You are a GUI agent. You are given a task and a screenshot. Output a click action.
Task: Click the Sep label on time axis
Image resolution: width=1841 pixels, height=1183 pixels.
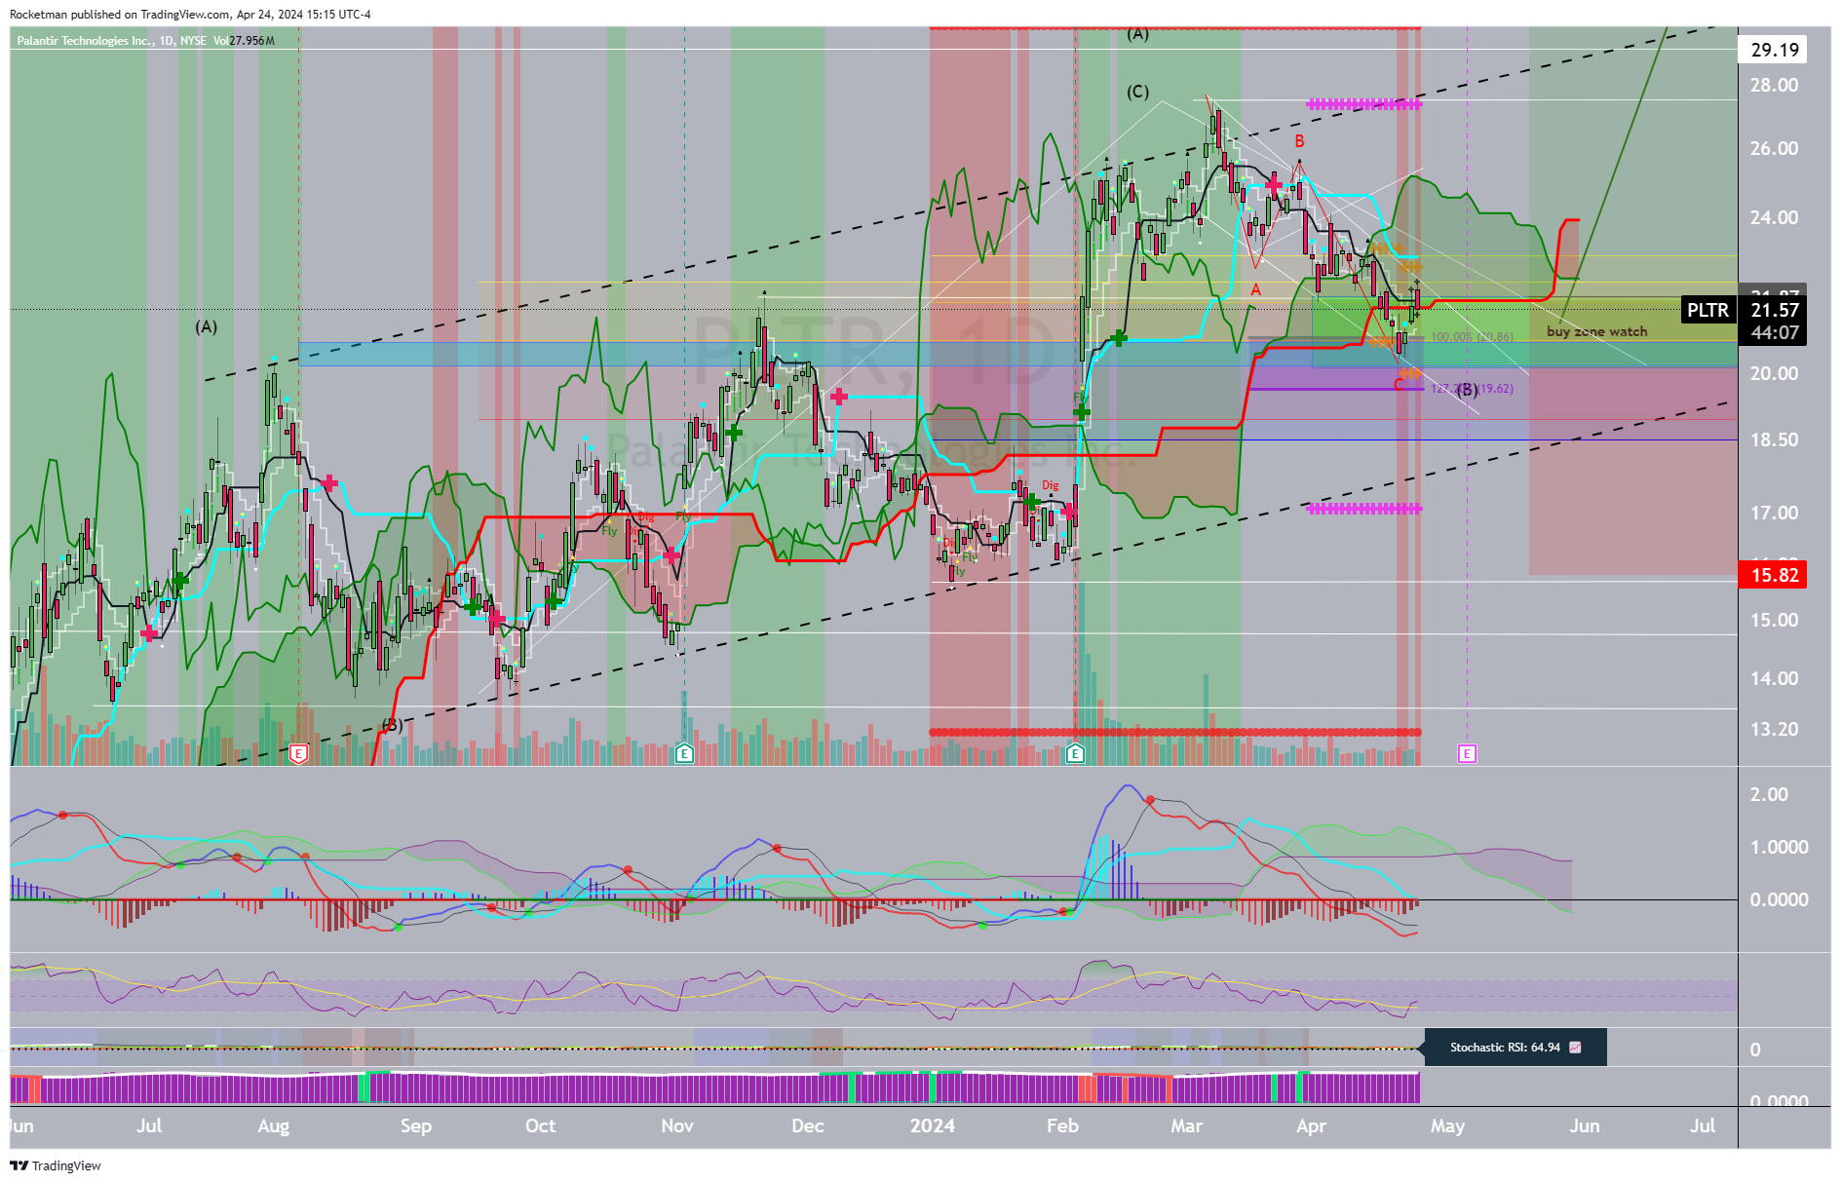(x=416, y=1126)
